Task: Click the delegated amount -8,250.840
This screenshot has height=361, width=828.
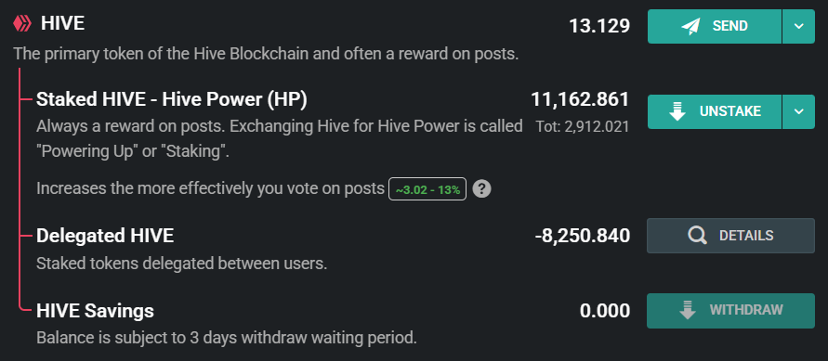Action: [x=583, y=236]
